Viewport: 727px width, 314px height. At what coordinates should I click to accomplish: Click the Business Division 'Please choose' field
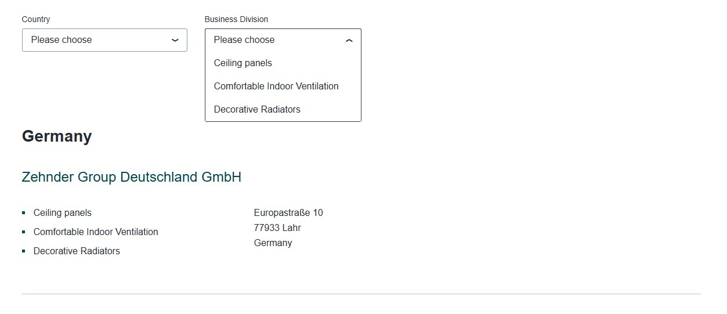pyautogui.click(x=273, y=40)
